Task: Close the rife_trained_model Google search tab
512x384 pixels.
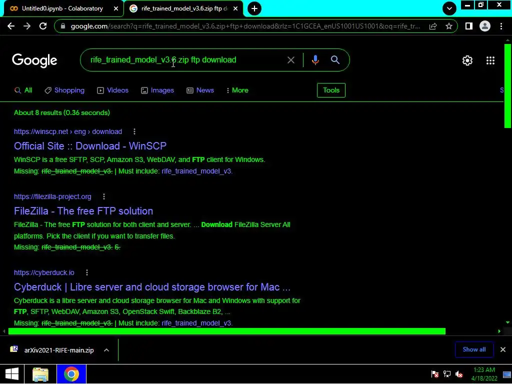Action: (235, 8)
